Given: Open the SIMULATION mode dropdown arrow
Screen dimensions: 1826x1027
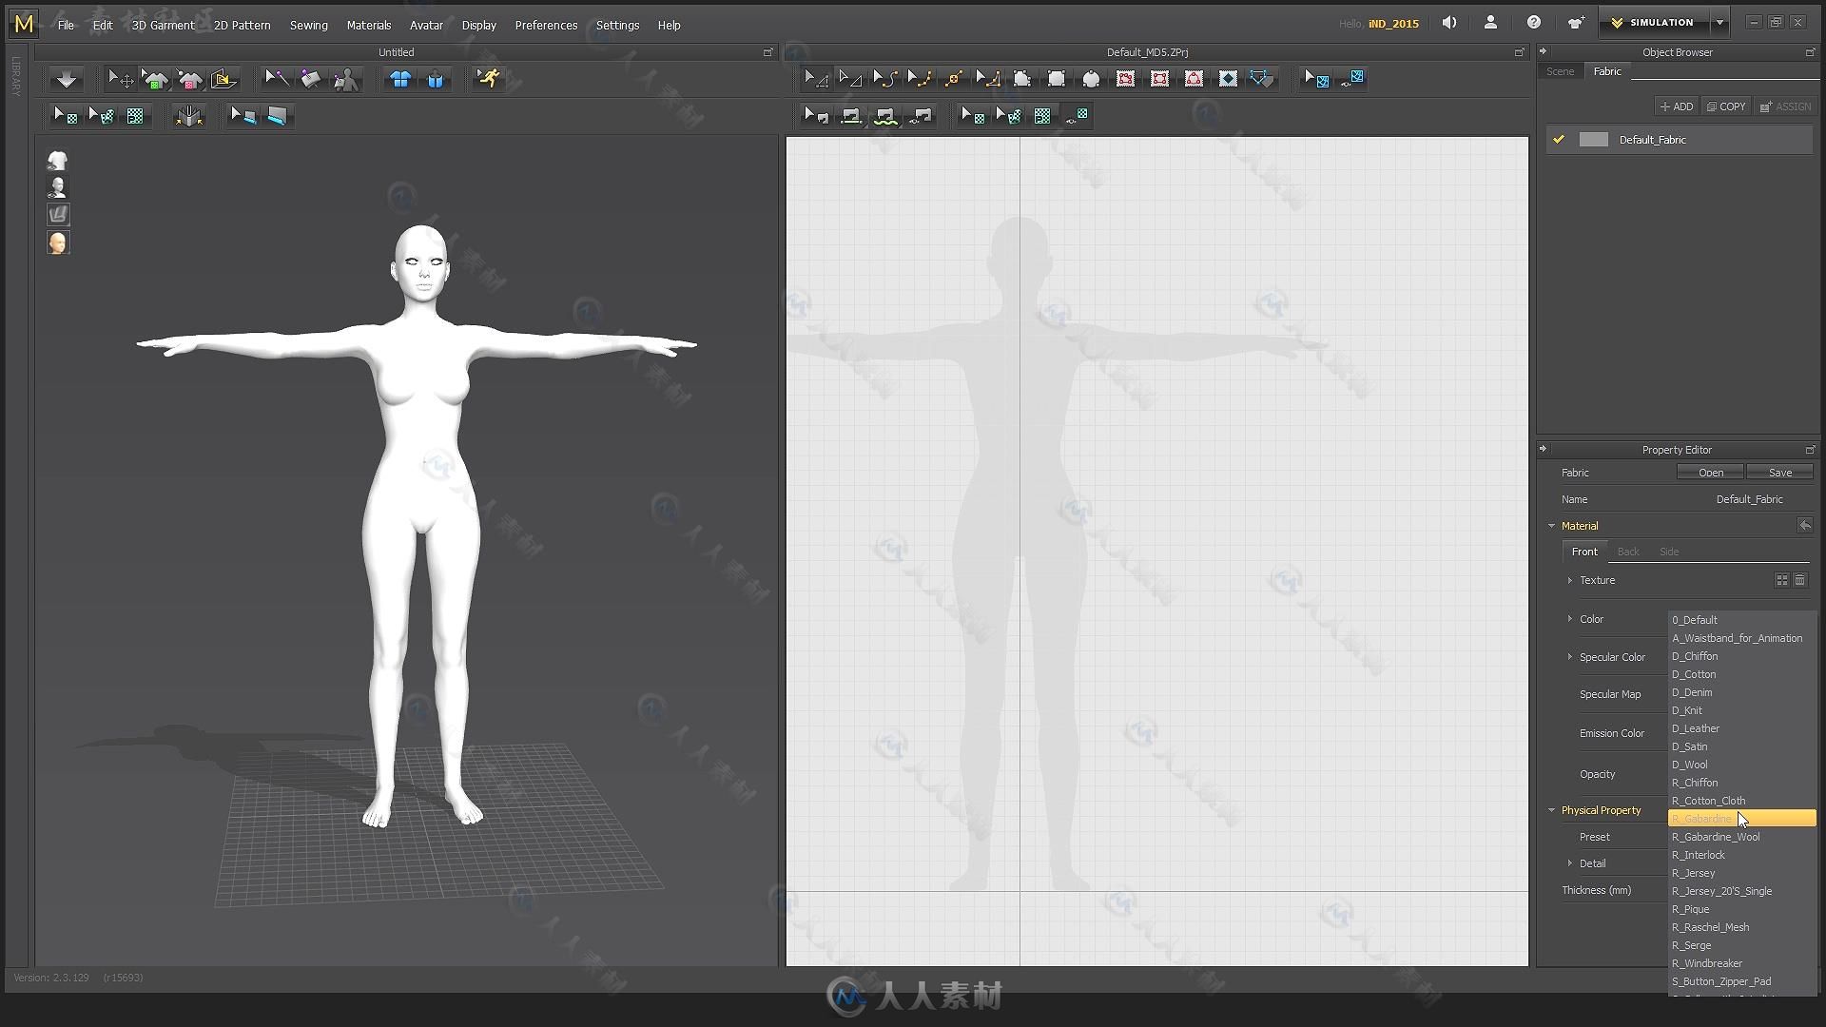Looking at the screenshot, I should click(x=1719, y=23).
